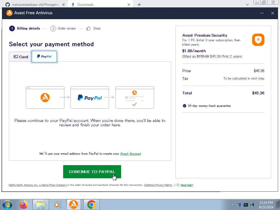Click the Tax 'To be calculated in next step' text
Viewport: 280px width, 210px height.
pyautogui.click(x=244, y=78)
